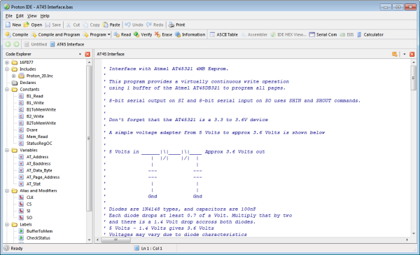
Task: Close the AT45 Interface editor pane
Action: tap(412, 54)
